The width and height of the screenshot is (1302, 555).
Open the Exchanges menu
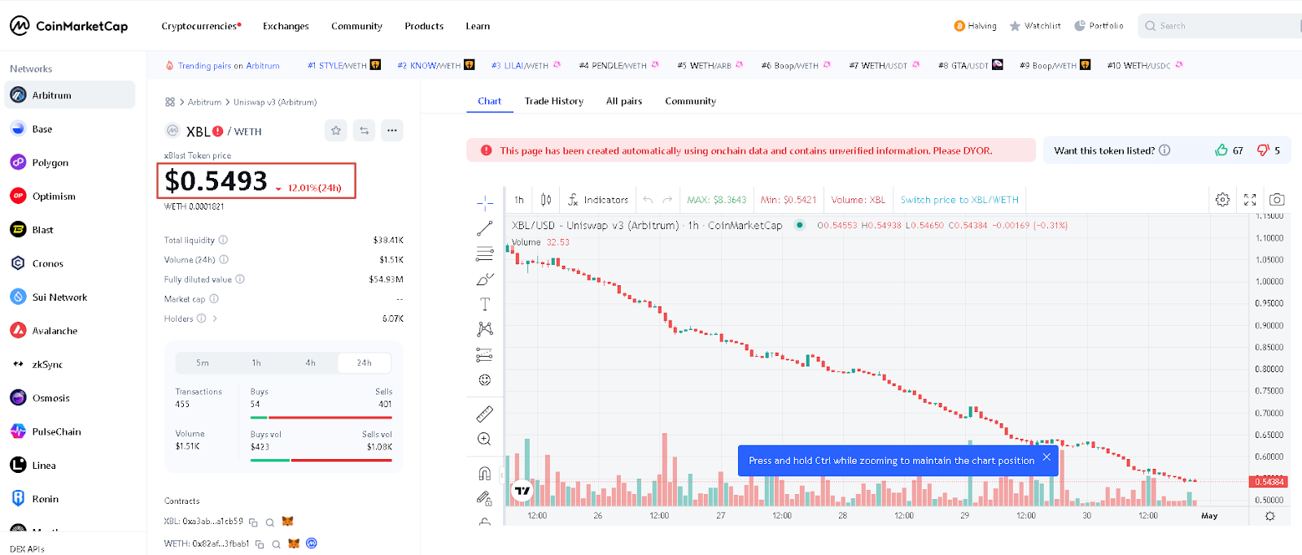(x=286, y=26)
